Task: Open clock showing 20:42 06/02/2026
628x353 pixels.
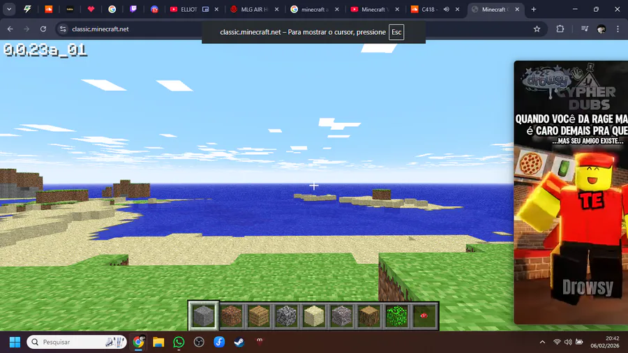Action: [x=605, y=342]
